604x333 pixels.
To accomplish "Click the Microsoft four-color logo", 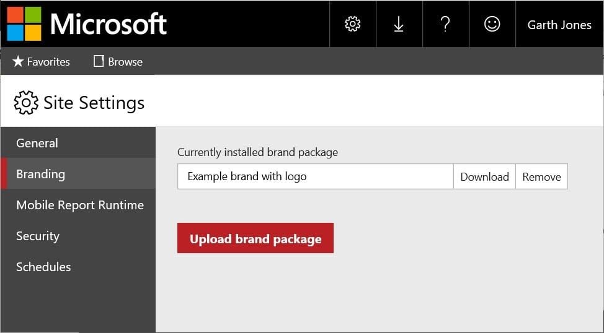I will [24, 24].
